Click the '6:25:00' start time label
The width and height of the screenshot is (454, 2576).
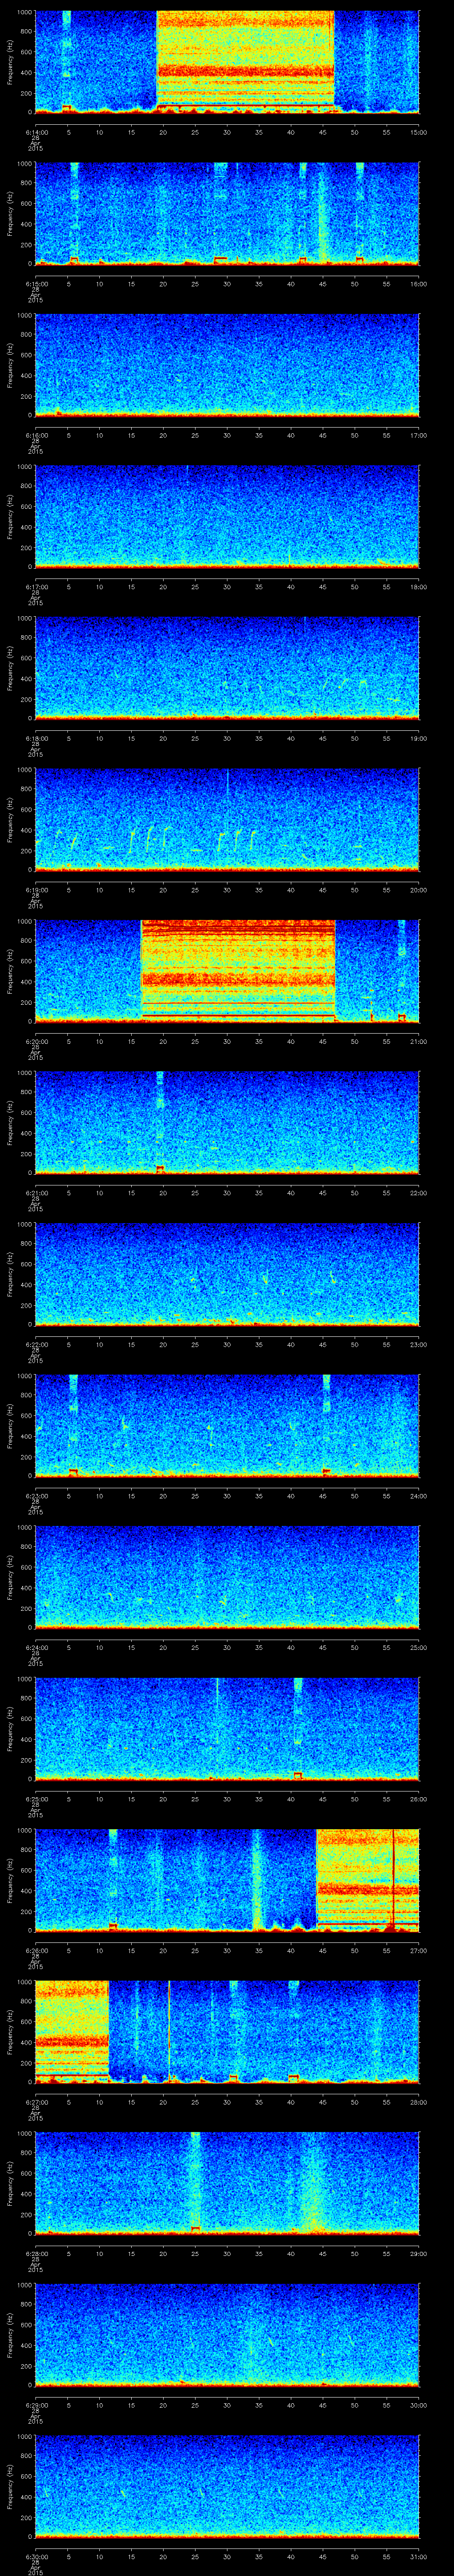36,1799
